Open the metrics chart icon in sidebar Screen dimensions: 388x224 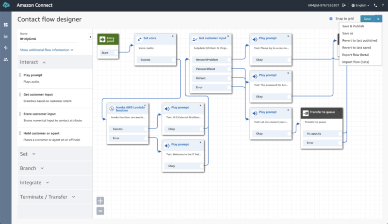point(6,36)
